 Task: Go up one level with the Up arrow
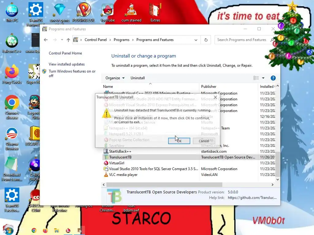[68, 40]
